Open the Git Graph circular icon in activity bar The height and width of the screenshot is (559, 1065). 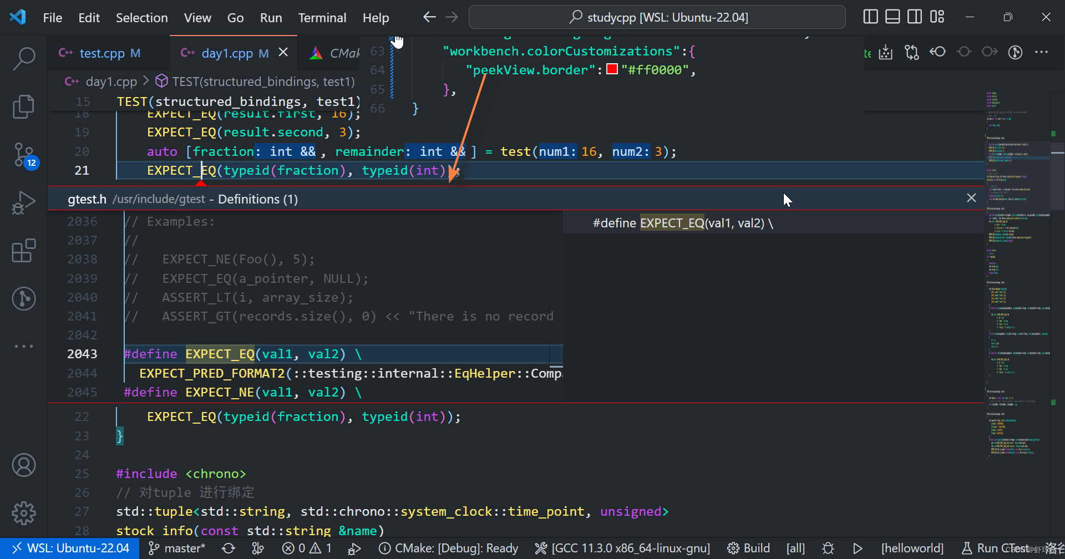click(24, 299)
